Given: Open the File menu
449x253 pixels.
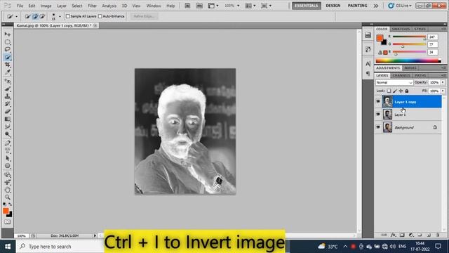Looking at the screenshot, I should [x=20, y=6].
